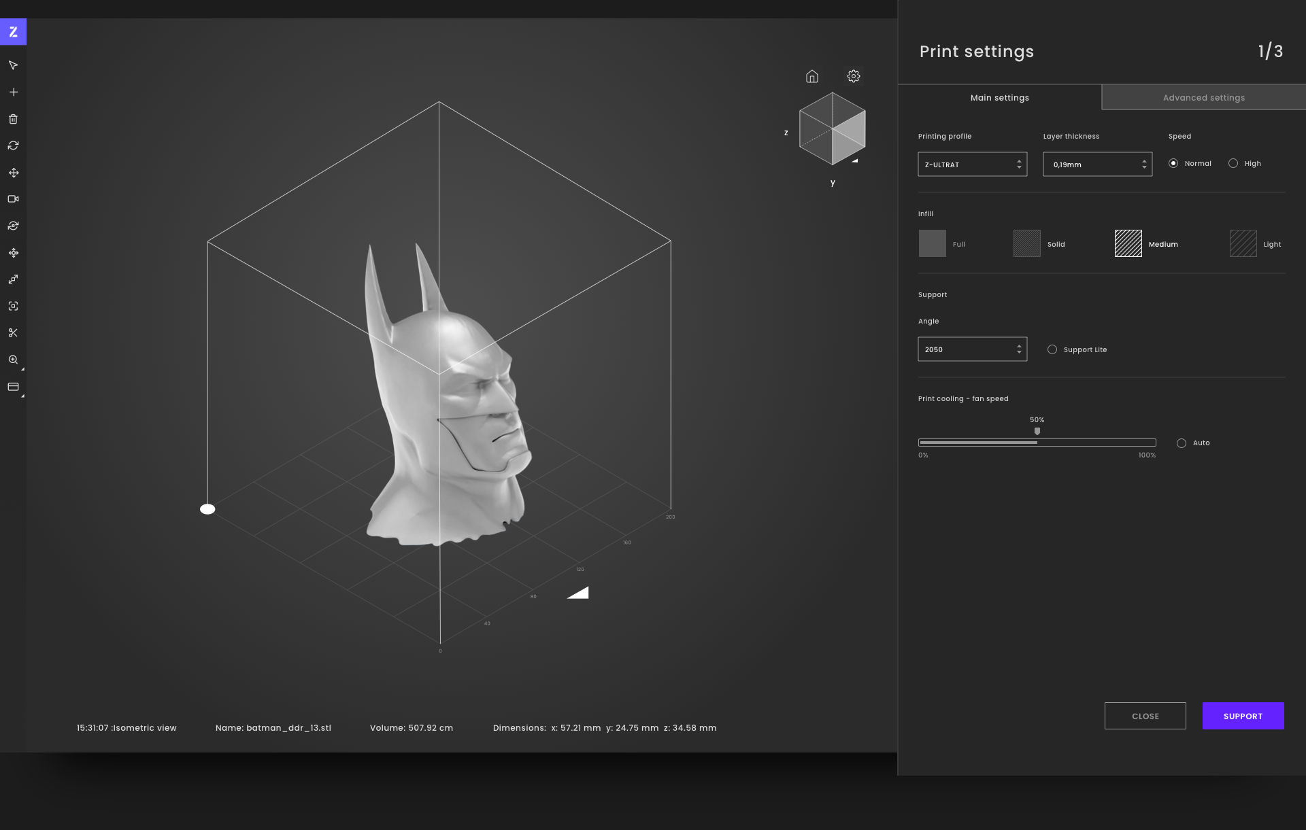Click the video camera icon
Image resolution: width=1306 pixels, height=830 pixels.
click(13, 199)
